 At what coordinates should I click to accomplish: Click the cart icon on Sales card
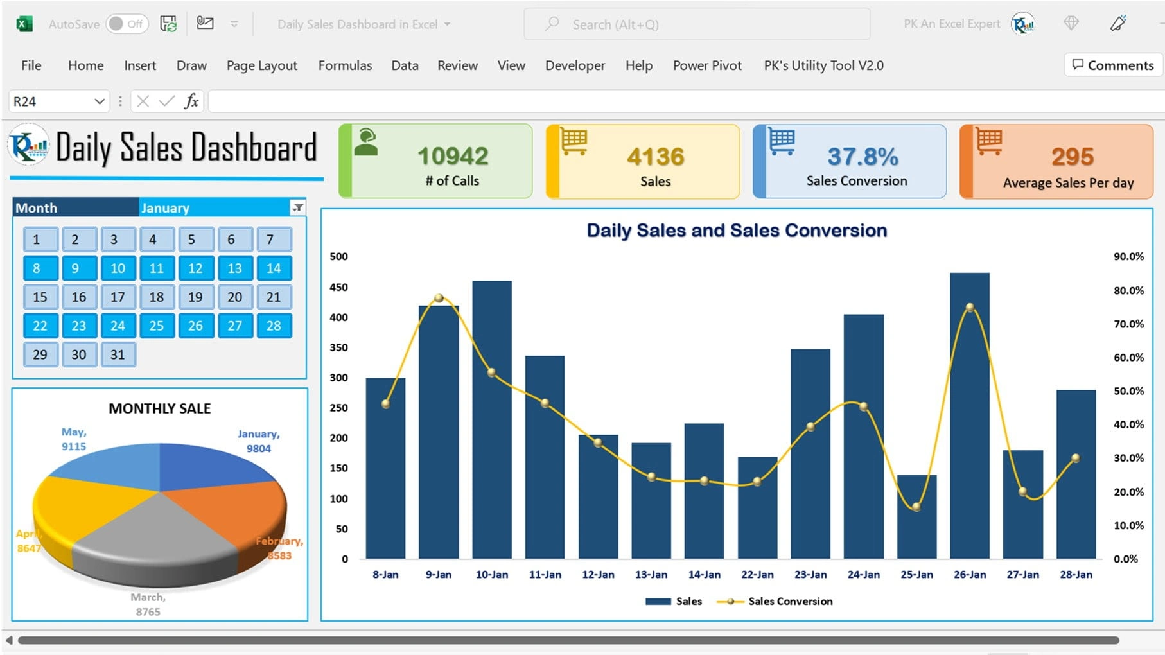tap(574, 142)
